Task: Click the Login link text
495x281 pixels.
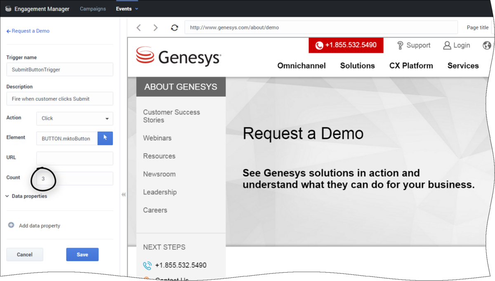Action: [x=462, y=45]
